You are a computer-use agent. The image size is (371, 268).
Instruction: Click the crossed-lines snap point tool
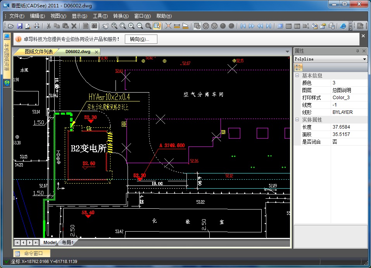tap(168, 26)
